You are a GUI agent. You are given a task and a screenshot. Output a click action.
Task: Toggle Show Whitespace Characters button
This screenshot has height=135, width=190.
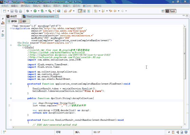[x=89, y=11]
